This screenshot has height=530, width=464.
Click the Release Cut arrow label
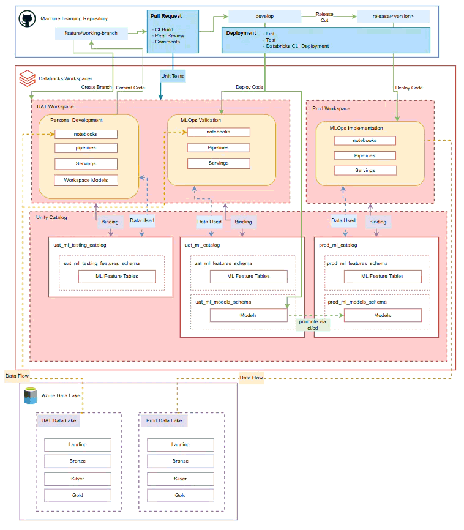pyautogui.click(x=324, y=17)
